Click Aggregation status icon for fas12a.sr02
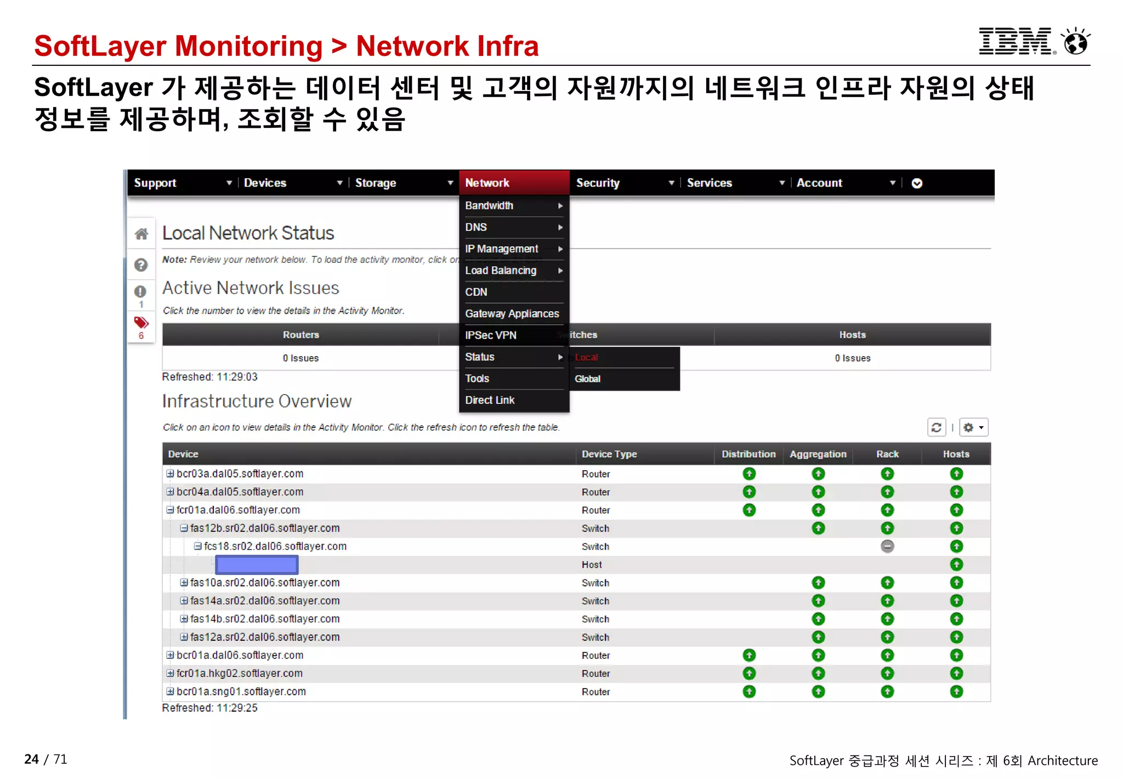The height and width of the screenshot is (778, 1123). point(818,637)
